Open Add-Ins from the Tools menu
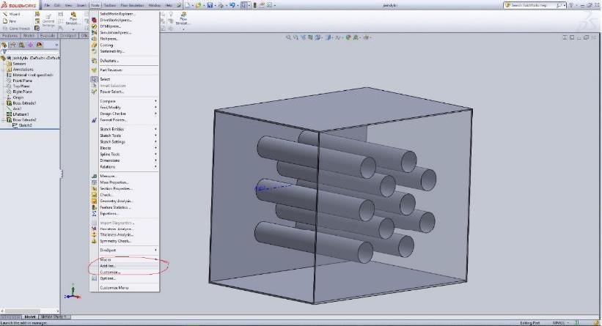This screenshot has width=602, height=326. tap(125, 266)
